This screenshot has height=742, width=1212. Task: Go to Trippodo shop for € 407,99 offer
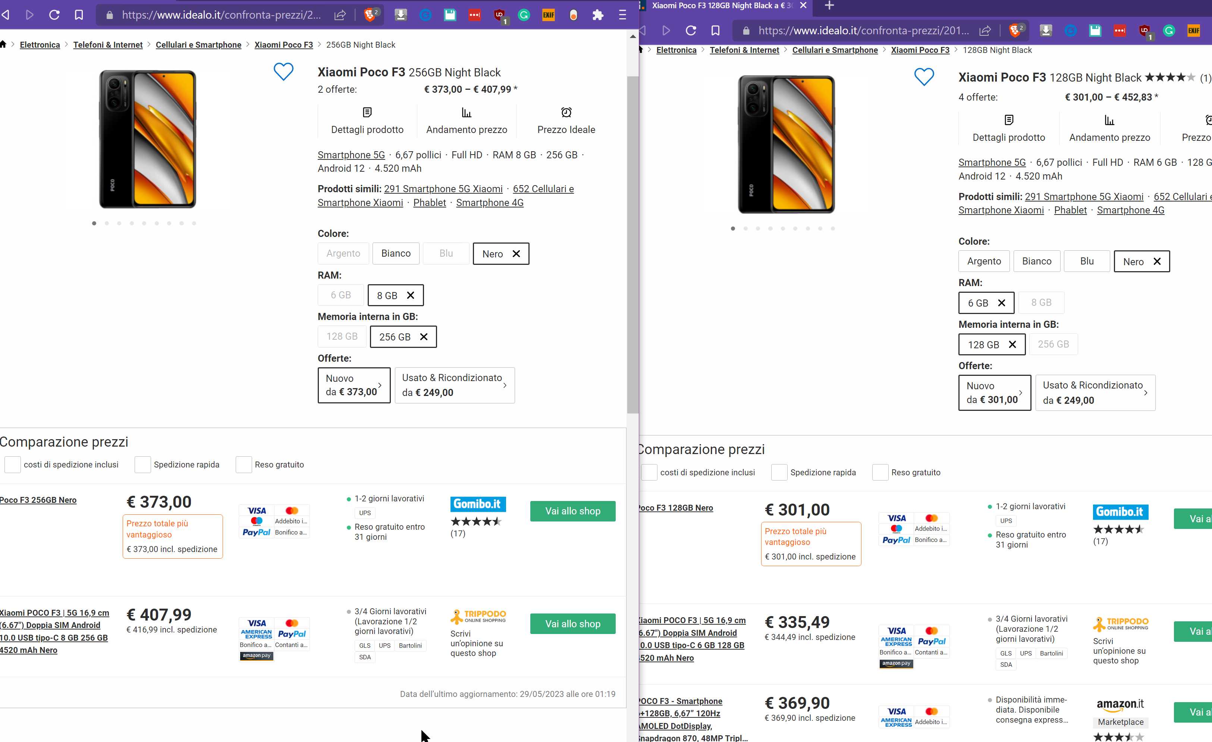(x=572, y=624)
